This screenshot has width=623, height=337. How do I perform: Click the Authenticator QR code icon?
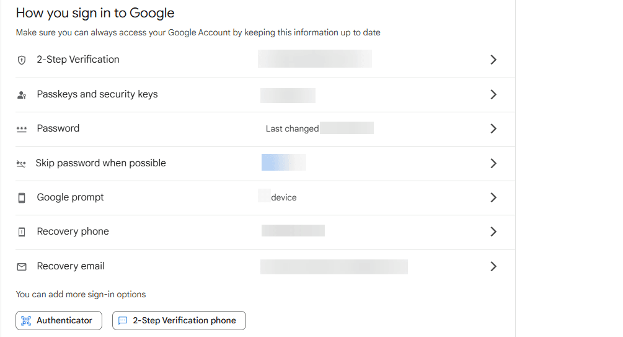click(x=26, y=321)
